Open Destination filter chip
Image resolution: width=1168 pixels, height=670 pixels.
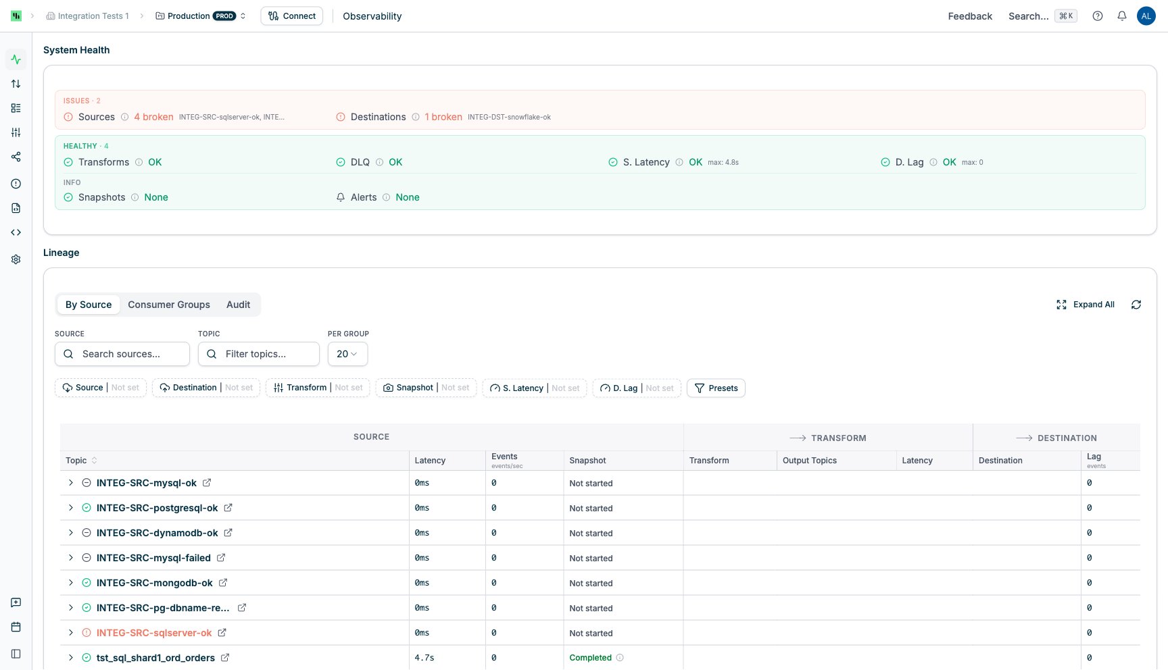coord(206,388)
